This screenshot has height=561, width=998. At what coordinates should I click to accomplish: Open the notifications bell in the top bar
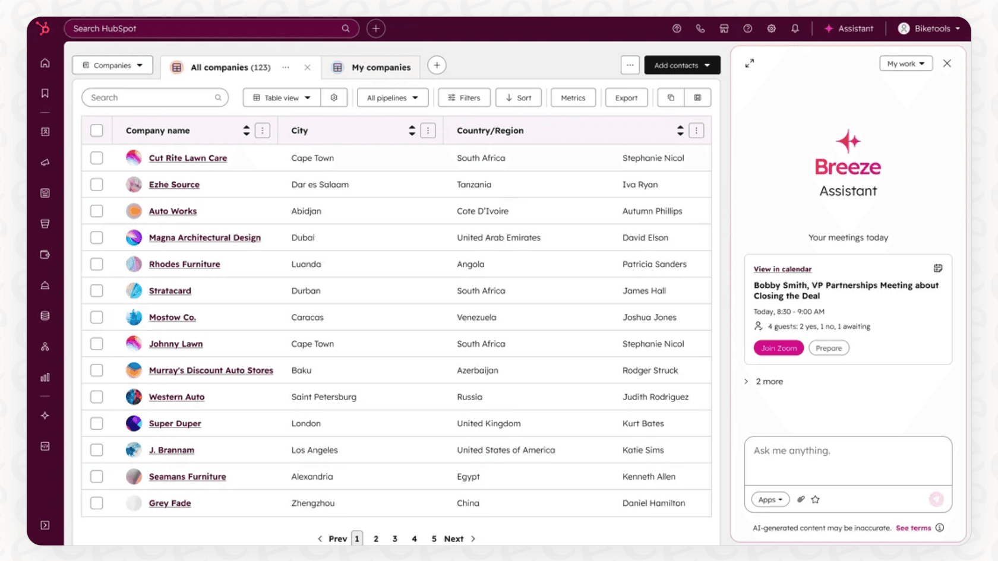[795, 28]
